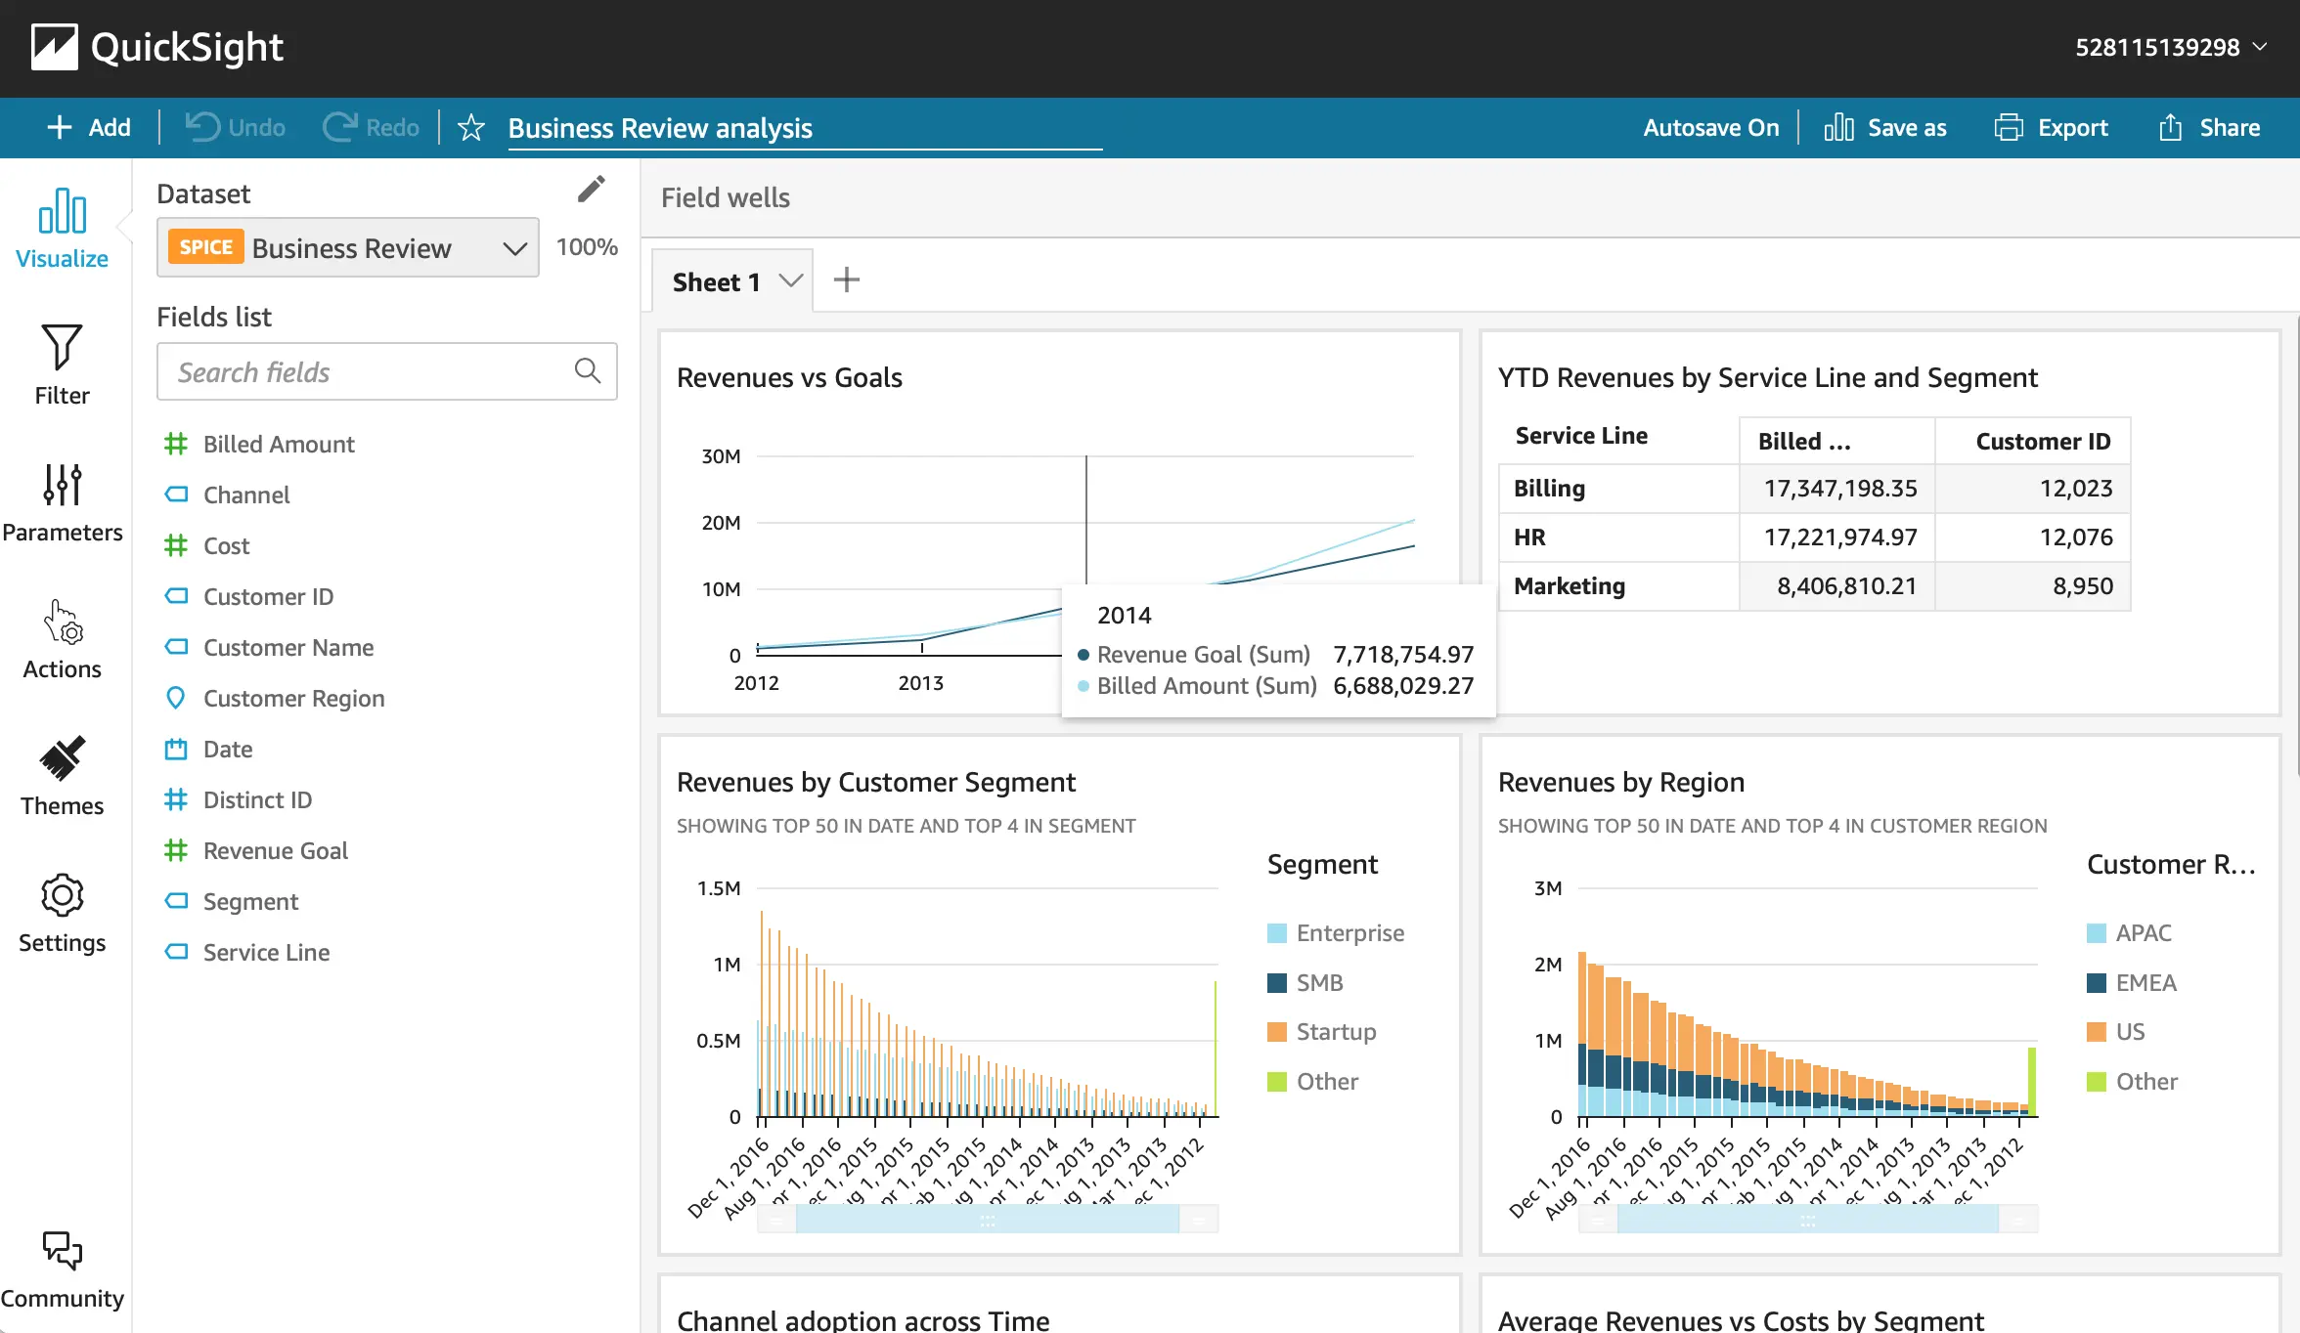Click the HR row in table
2300x1333 pixels.
tap(1814, 537)
